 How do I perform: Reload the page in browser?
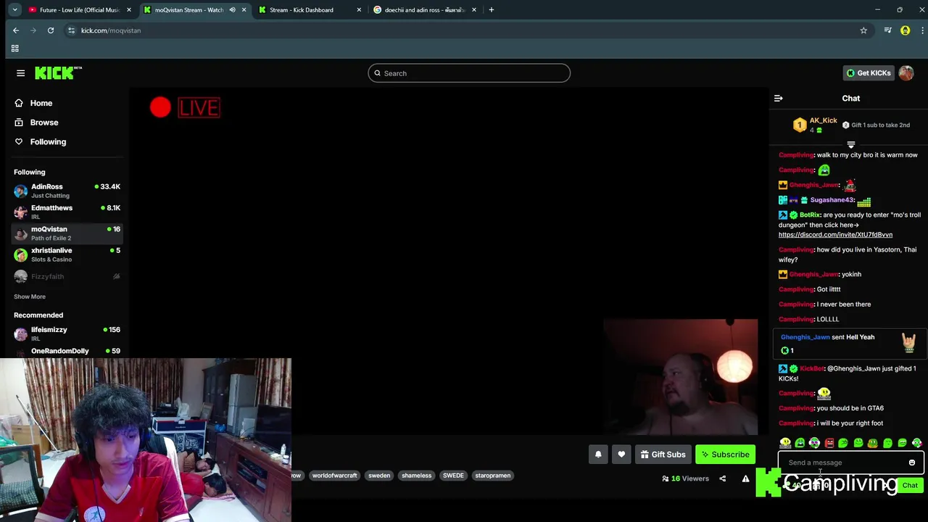51,30
